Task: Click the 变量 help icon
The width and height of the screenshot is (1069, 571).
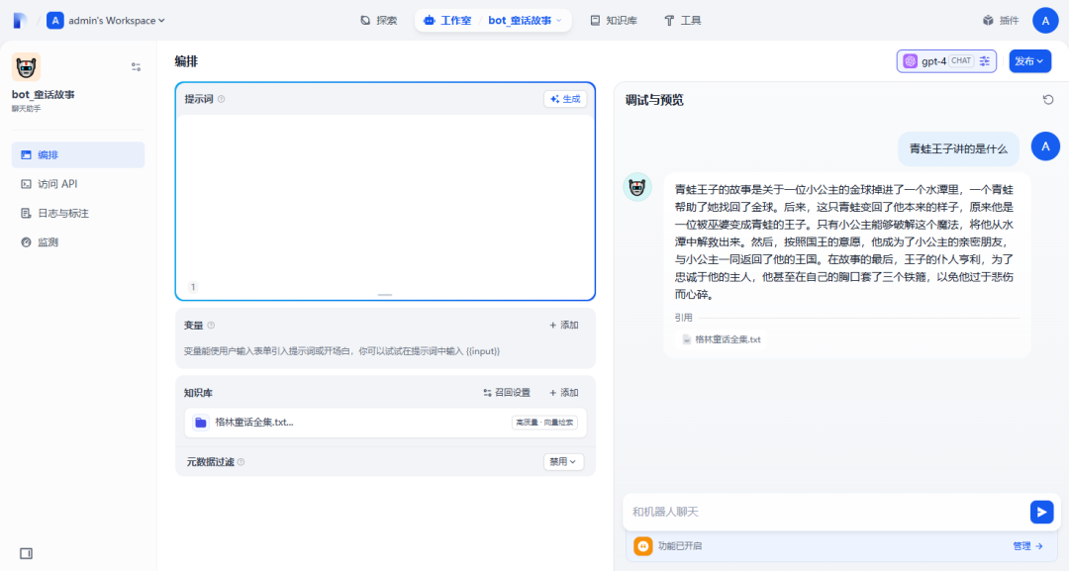Action: coord(211,326)
